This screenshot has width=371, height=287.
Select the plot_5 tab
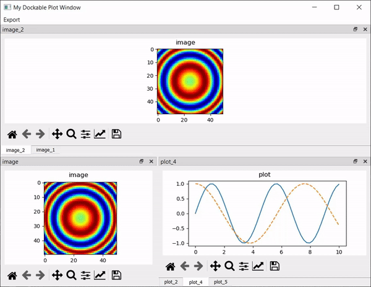[x=221, y=282]
